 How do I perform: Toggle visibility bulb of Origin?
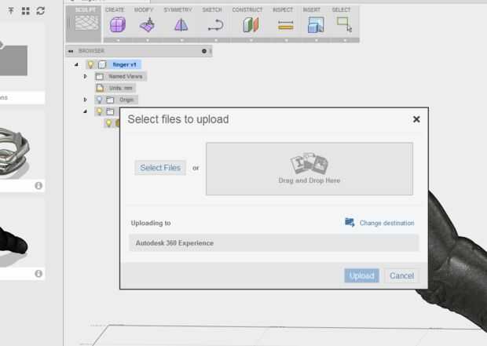99,100
